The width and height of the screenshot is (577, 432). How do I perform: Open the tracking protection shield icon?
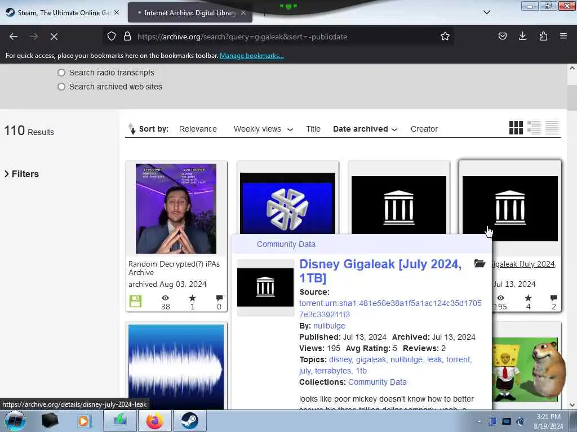(x=112, y=37)
